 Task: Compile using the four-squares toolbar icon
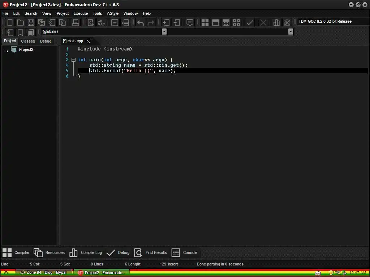pyautogui.click(x=205, y=23)
